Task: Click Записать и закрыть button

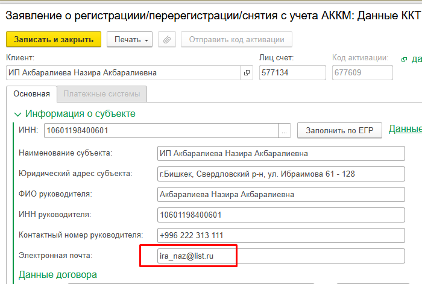Action: click(x=54, y=40)
